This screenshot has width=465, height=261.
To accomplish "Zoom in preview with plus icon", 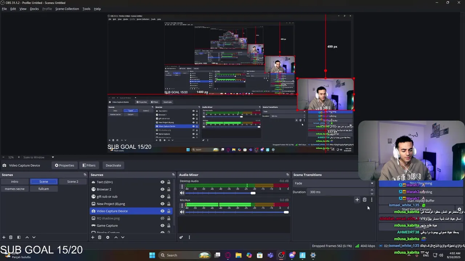I will [x=19, y=157].
